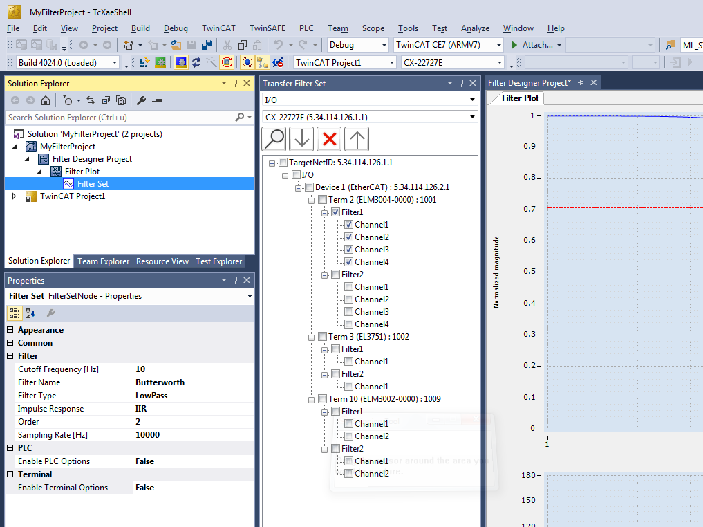Check the Term 10 (ELM3002-0000) checkbox

click(x=322, y=399)
